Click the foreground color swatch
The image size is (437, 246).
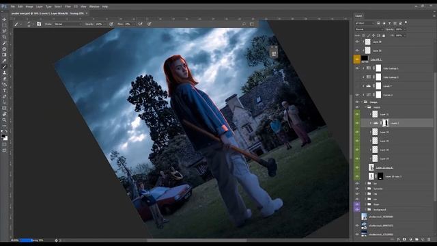pyautogui.click(x=3, y=136)
